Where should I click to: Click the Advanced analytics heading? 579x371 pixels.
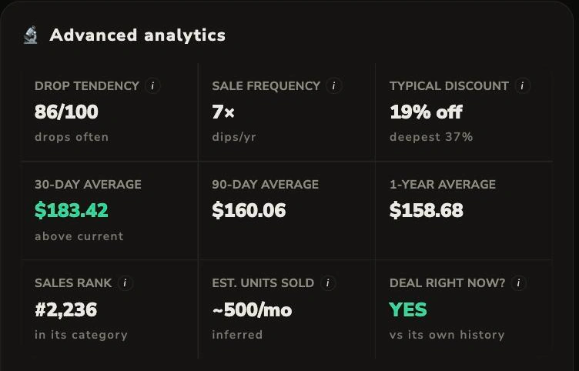click(x=137, y=35)
